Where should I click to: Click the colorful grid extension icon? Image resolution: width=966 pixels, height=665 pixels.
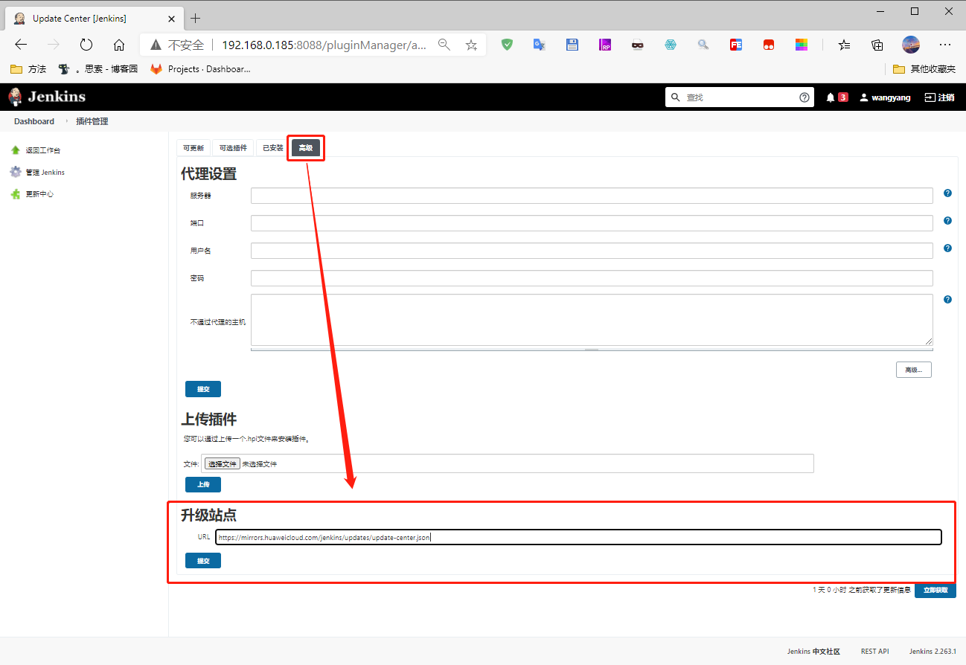pos(802,45)
